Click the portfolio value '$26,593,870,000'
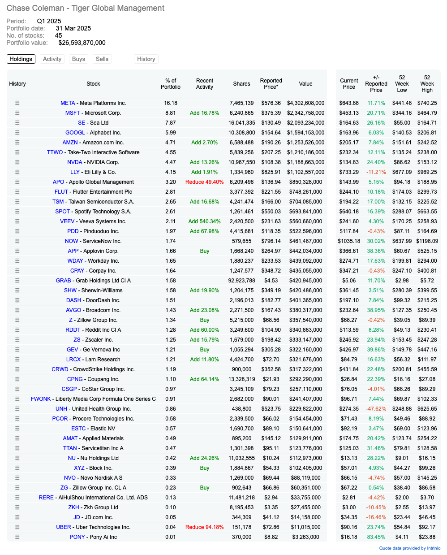 tap(82, 43)
